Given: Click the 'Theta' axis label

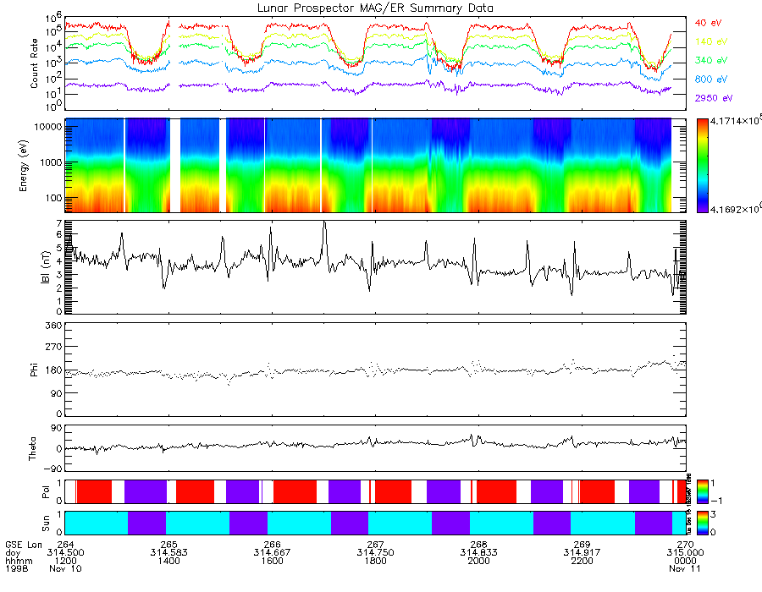Looking at the screenshot, I should [32, 448].
